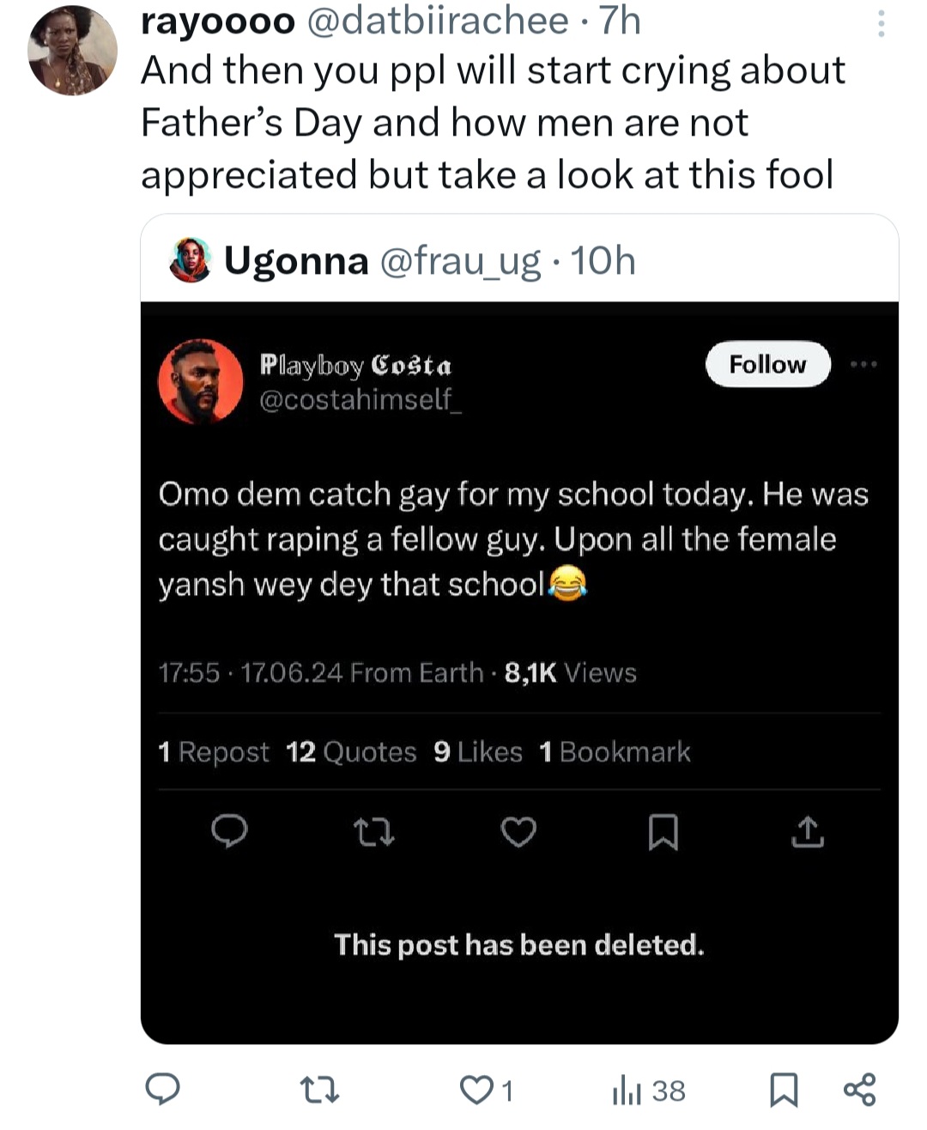The image size is (927, 1130).
Task: Click Ugonna's small avatar in the quoted post
Action: 191,260
